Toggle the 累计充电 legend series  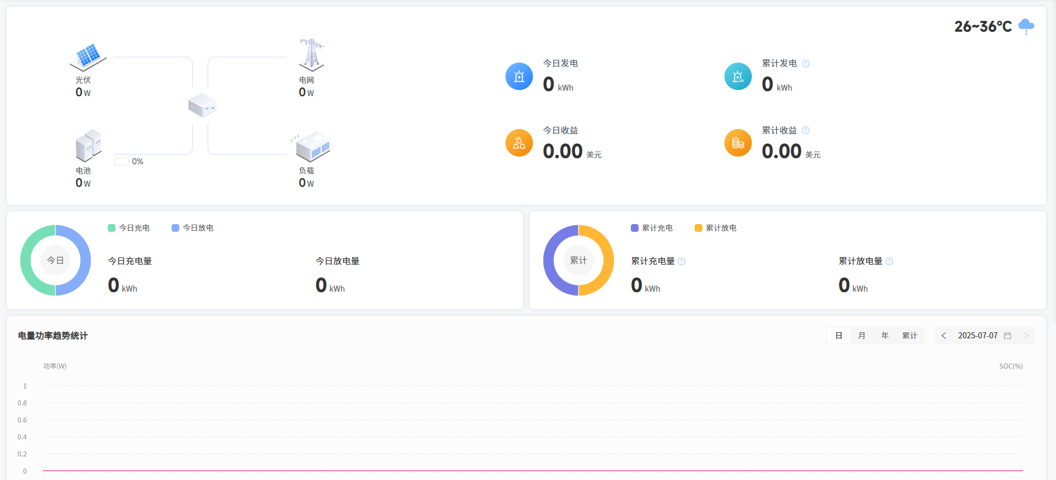(x=652, y=228)
